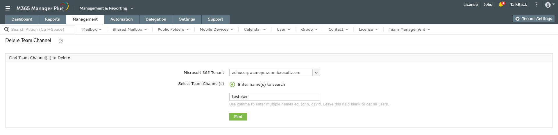Open the hamburger navigation menu
This screenshot has height=135, width=558.
(x=8, y=8)
